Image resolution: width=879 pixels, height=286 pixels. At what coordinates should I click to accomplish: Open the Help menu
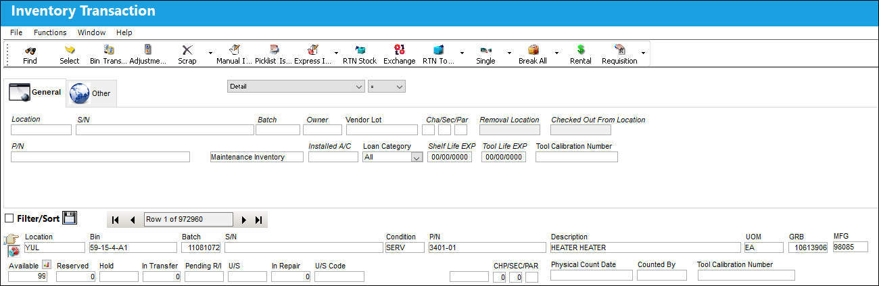coord(124,32)
